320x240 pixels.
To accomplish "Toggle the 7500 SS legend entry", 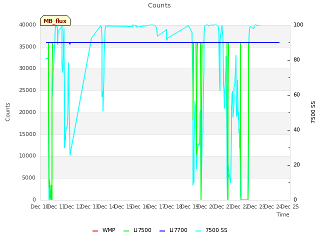I will (211, 230).
